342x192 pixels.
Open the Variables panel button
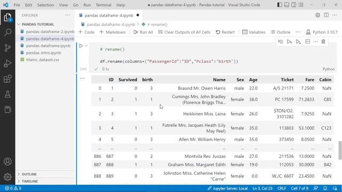(x=254, y=32)
